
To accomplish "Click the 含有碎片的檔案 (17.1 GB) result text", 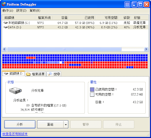I will click(x=49, y=105).
